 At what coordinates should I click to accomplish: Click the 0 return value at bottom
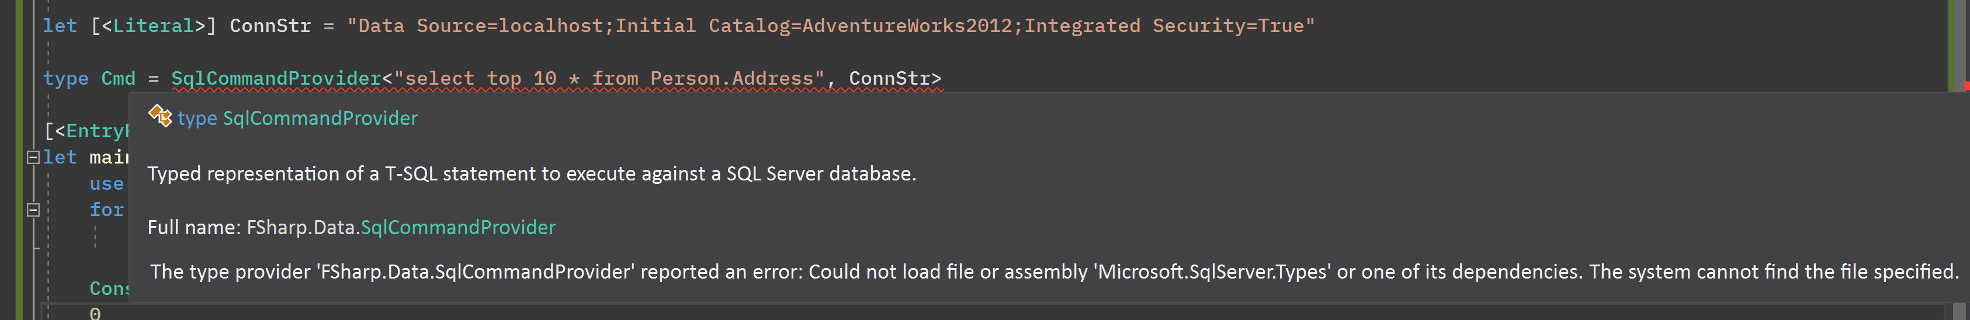[x=95, y=313]
